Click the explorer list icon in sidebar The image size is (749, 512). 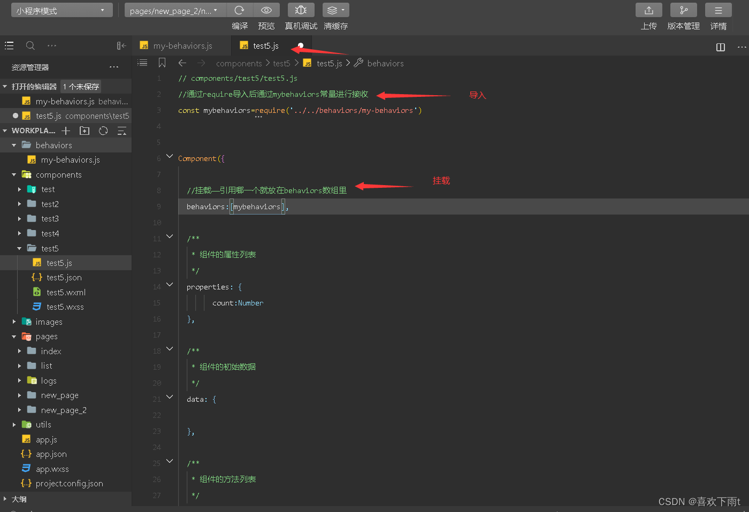point(9,45)
